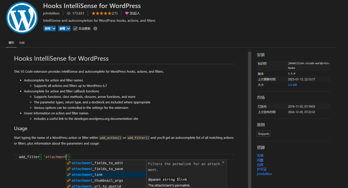Click the sponsor heart icon

click(x=127, y=13)
